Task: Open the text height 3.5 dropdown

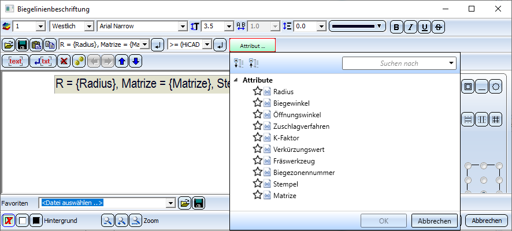Action: tap(229, 27)
